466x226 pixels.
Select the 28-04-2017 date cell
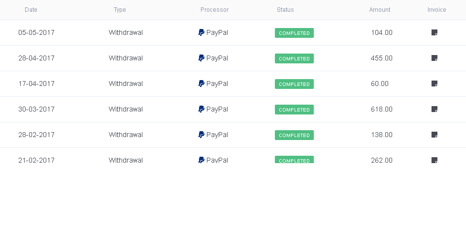[x=36, y=58]
